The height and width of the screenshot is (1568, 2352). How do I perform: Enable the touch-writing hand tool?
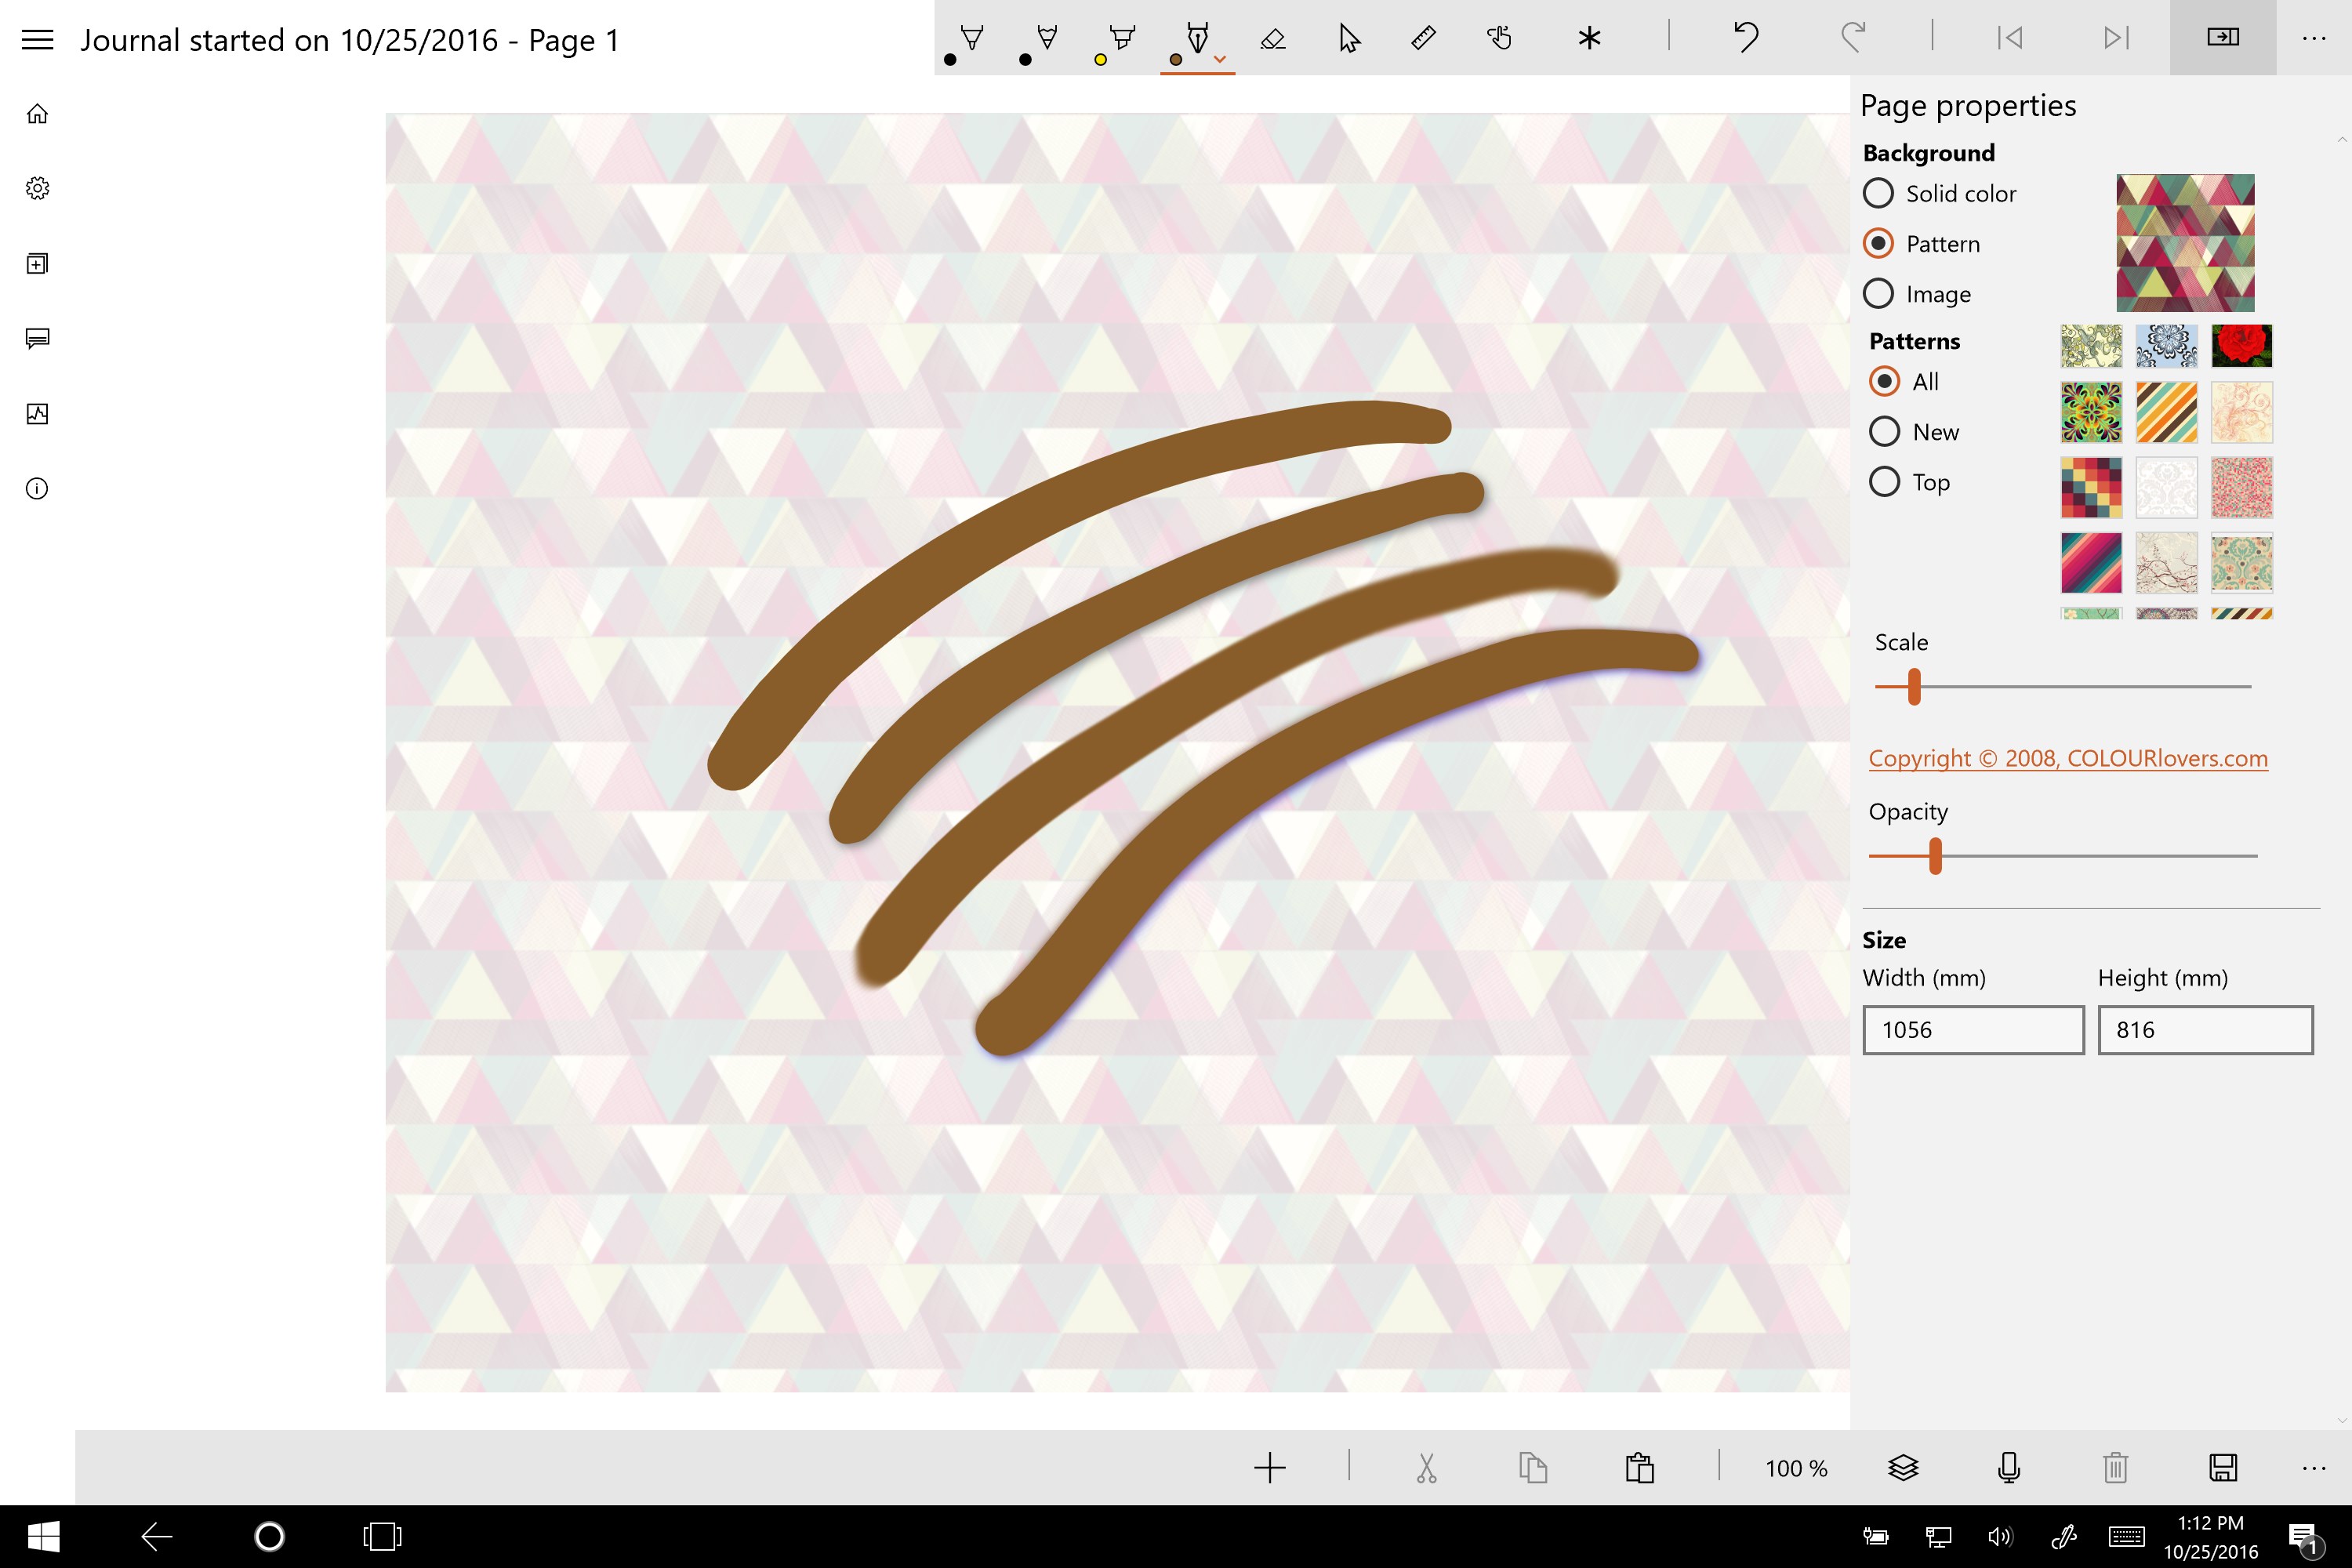coord(1498,38)
